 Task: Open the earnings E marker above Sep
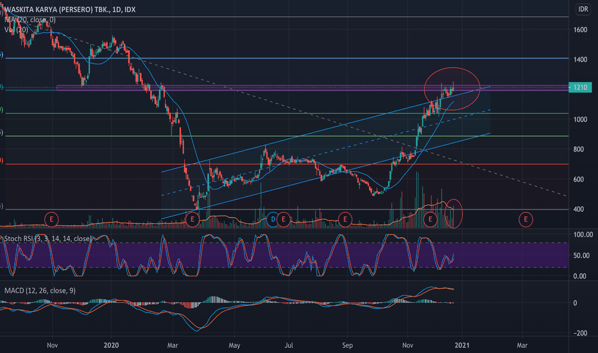click(x=345, y=220)
